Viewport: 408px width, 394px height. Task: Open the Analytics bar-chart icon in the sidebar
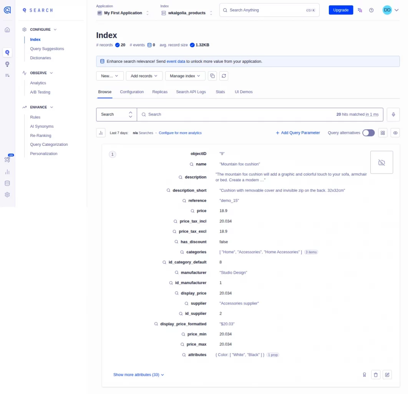point(7,172)
